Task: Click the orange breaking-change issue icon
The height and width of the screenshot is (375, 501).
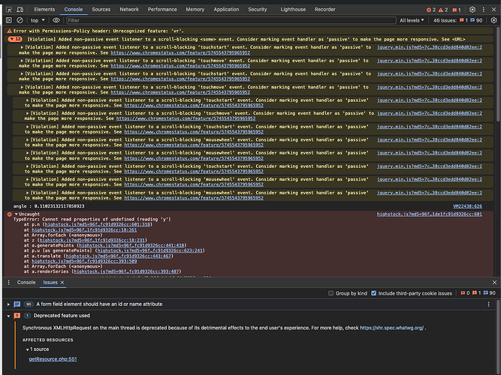Action: pyautogui.click(x=17, y=316)
